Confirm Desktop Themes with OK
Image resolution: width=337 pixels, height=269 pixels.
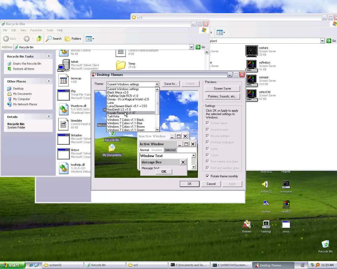click(190, 184)
